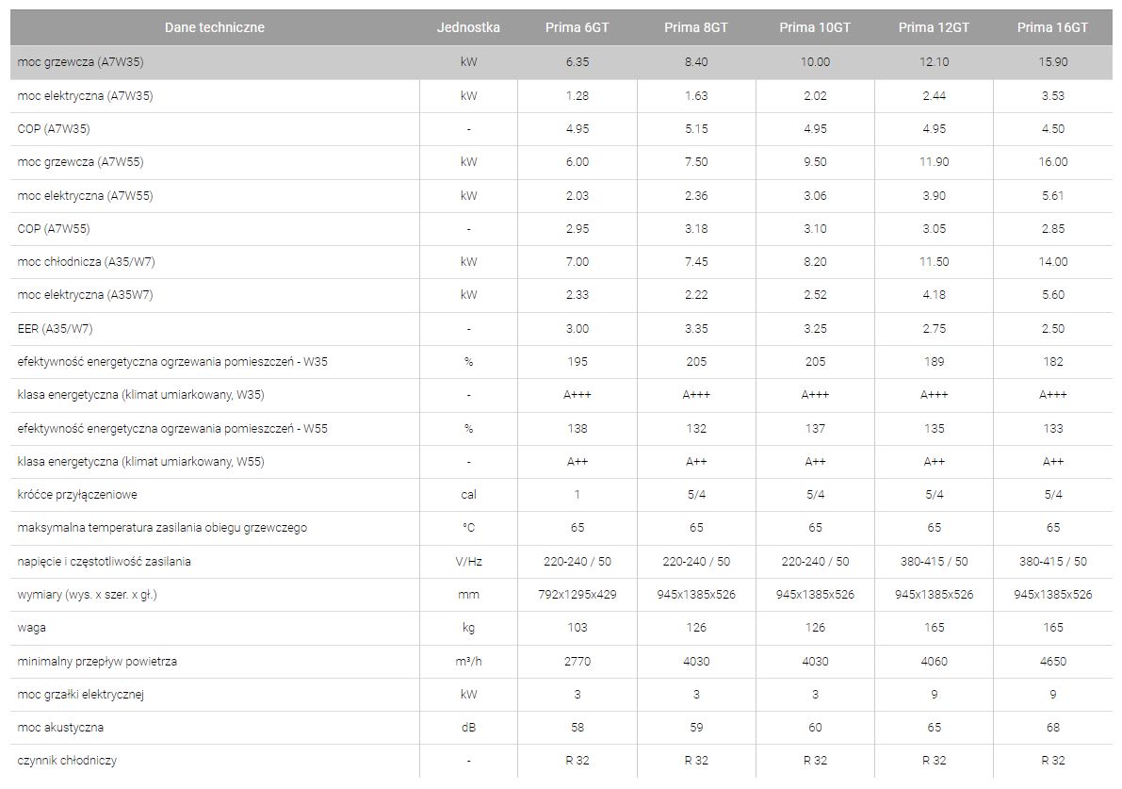Click the 'czynnik chłodniczy' row label
The width and height of the screenshot is (1122, 789).
click(67, 761)
